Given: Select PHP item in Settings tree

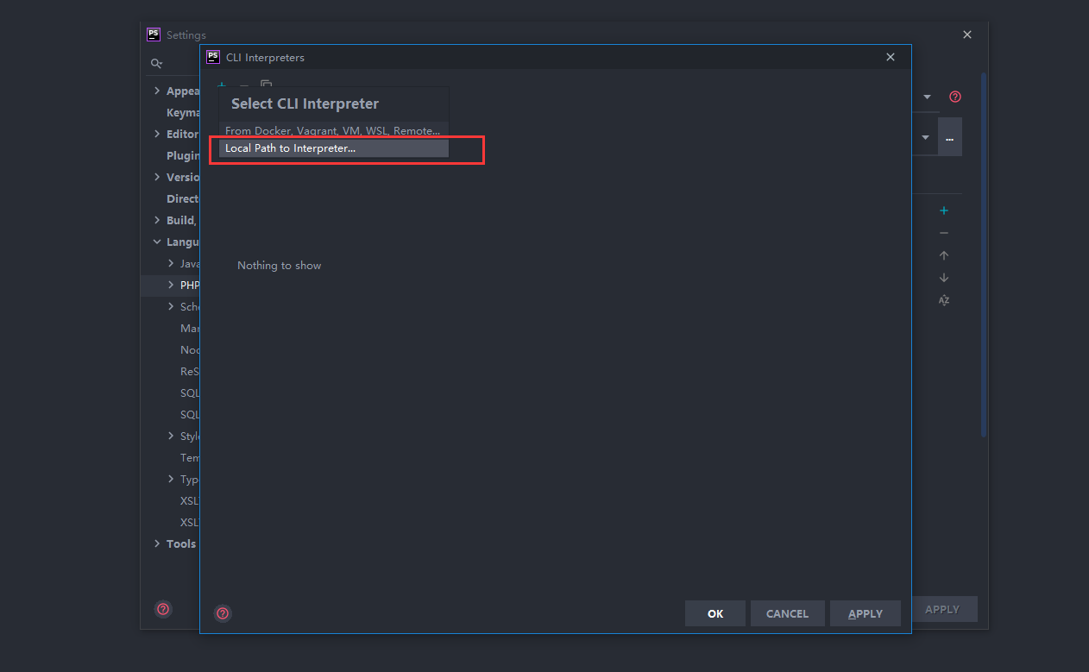Looking at the screenshot, I should (190, 285).
